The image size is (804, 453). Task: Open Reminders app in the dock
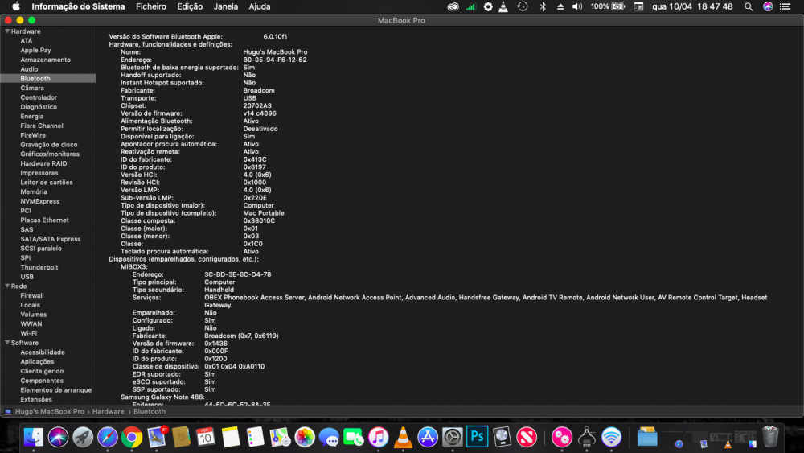[x=255, y=437]
